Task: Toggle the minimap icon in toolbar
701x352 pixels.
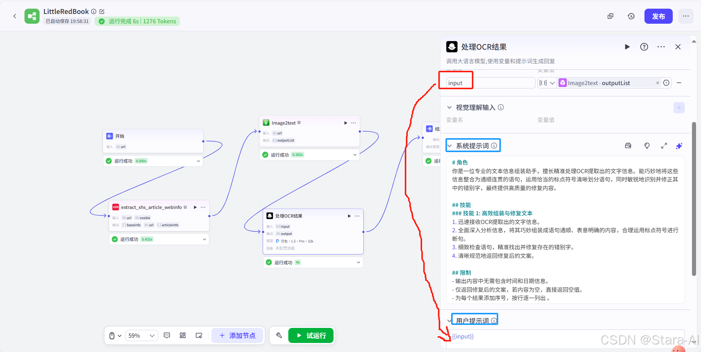Action: pyautogui.click(x=199, y=335)
